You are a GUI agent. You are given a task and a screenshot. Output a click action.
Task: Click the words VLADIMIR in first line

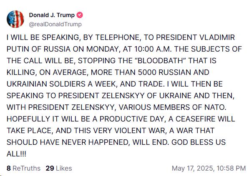tap(217, 37)
